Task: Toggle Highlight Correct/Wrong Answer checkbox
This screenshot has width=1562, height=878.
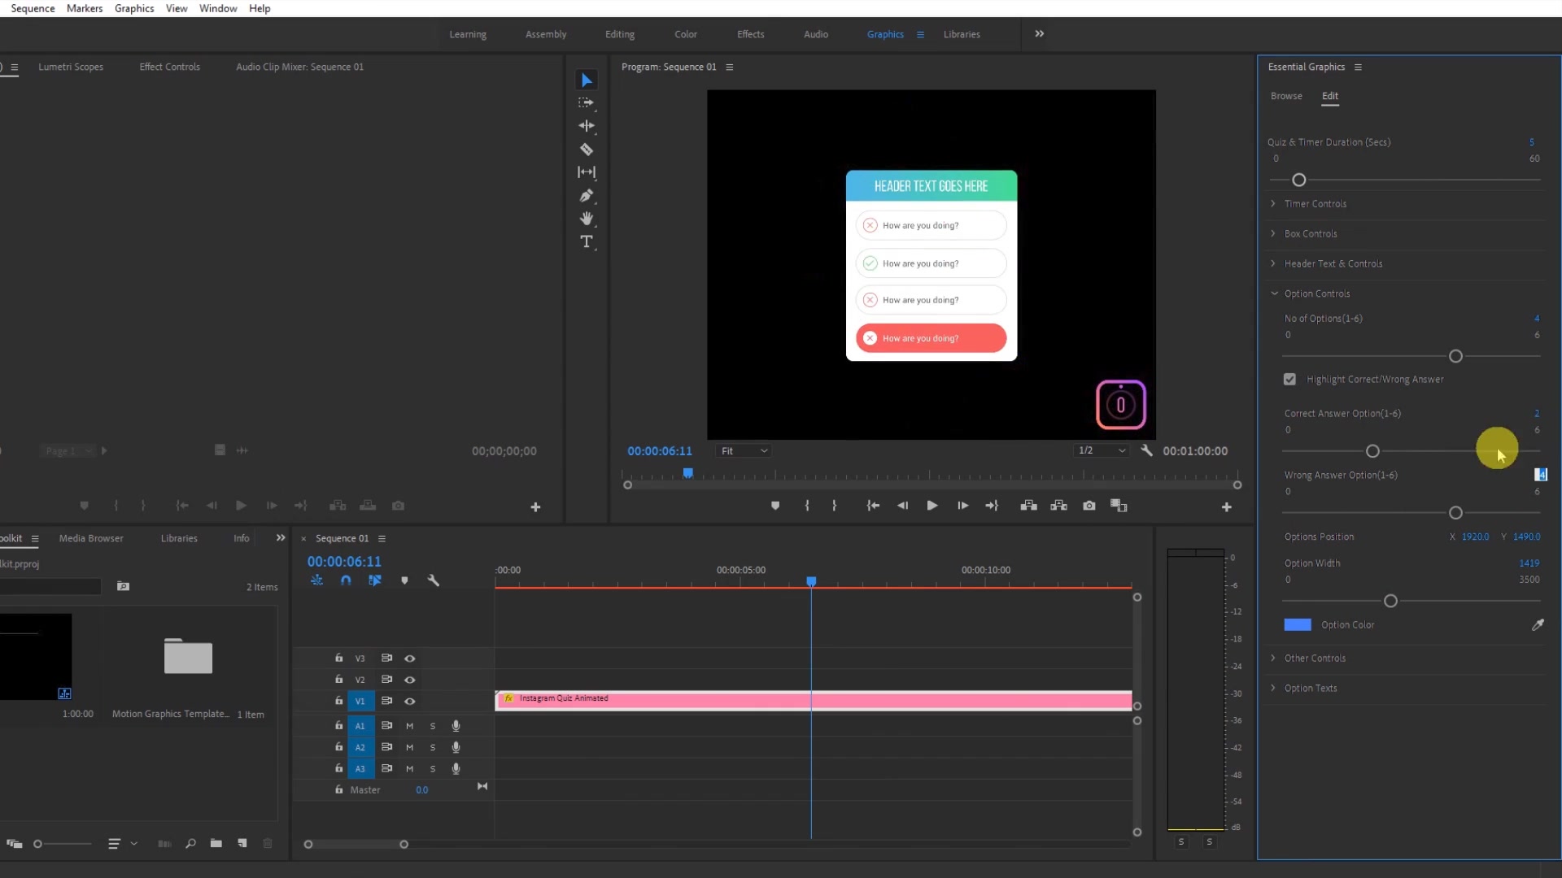Action: pyautogui.click(x=1289, y=380)
